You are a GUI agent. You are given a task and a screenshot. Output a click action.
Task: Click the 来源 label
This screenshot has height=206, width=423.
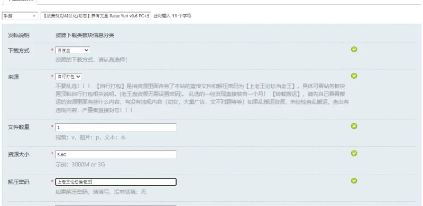click(x=13, y=77)
